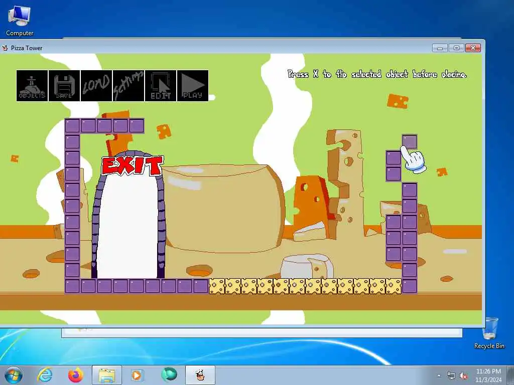Select the Edit cursor tool
This screenshot has height=385, width=514.
161,86
